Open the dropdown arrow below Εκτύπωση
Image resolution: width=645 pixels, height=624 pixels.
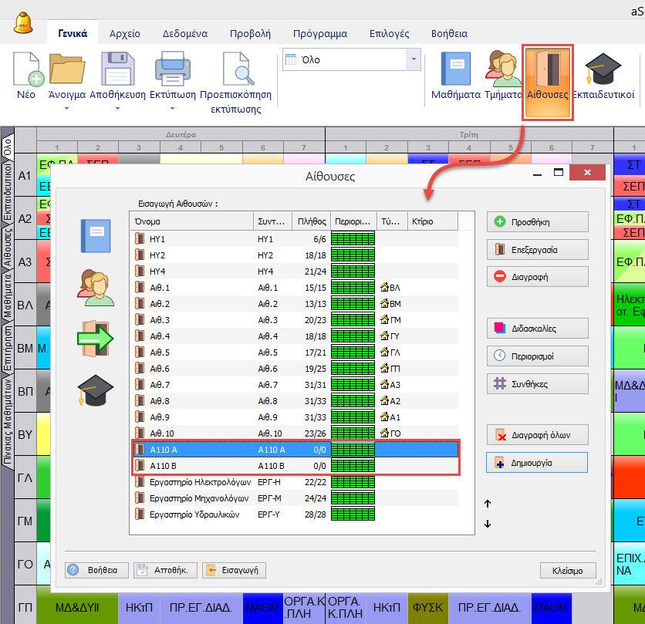tap(171, 109)
